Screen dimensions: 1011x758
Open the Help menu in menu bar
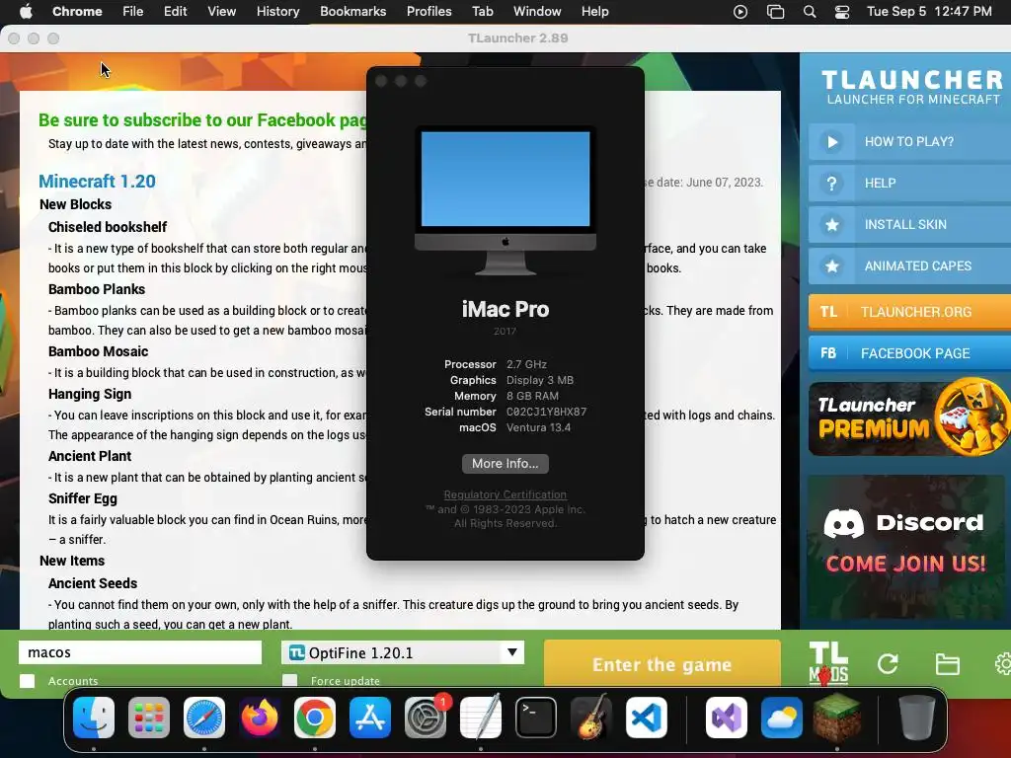[x=594, y=11]
